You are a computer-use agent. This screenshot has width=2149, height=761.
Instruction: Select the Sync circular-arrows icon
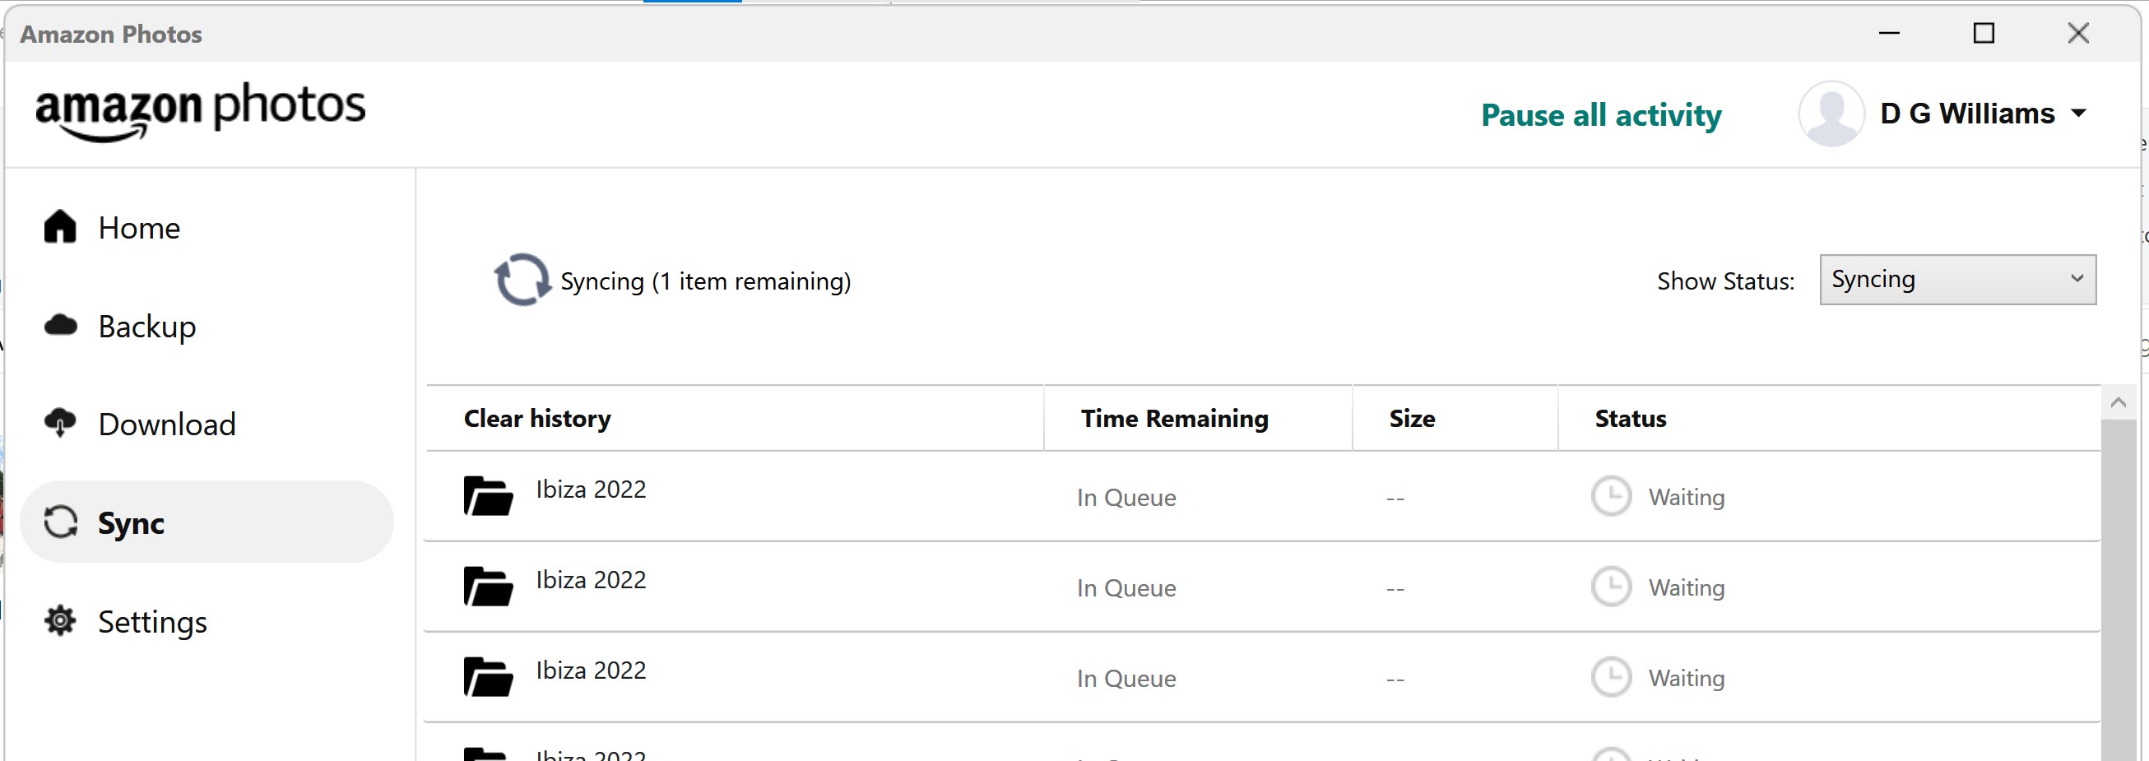[58, 522]
